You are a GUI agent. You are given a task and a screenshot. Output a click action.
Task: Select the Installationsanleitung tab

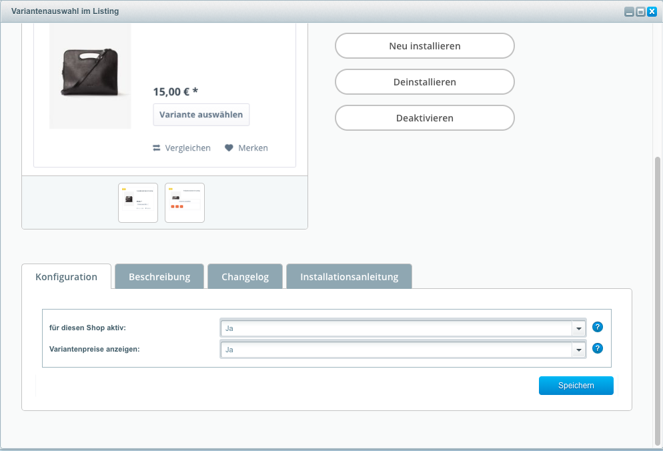pos(349,277)
